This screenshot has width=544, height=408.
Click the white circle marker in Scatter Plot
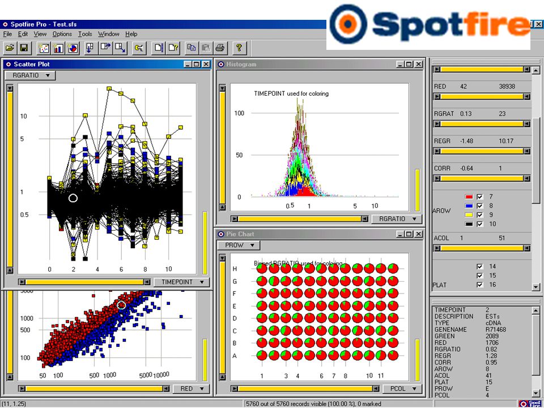[x=73, y=198]
